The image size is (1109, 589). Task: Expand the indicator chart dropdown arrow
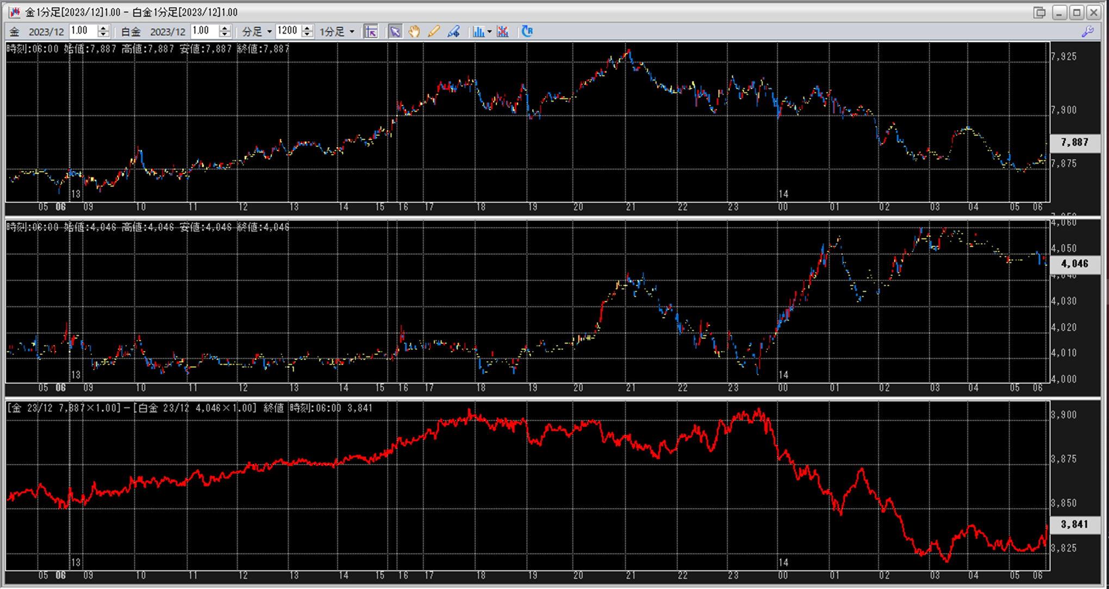[489, 32]
